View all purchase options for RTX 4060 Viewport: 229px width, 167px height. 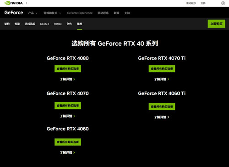(x=68, y=142)
